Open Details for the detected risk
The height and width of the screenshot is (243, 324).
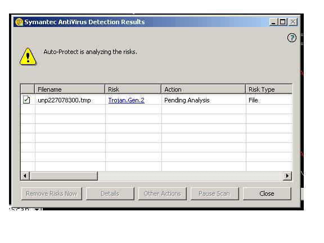pyautogui.click(x=110, y=193)
